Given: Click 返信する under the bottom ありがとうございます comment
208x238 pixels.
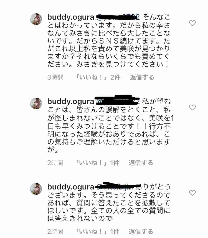Looking at the screenshot, I should pos(141,232).
